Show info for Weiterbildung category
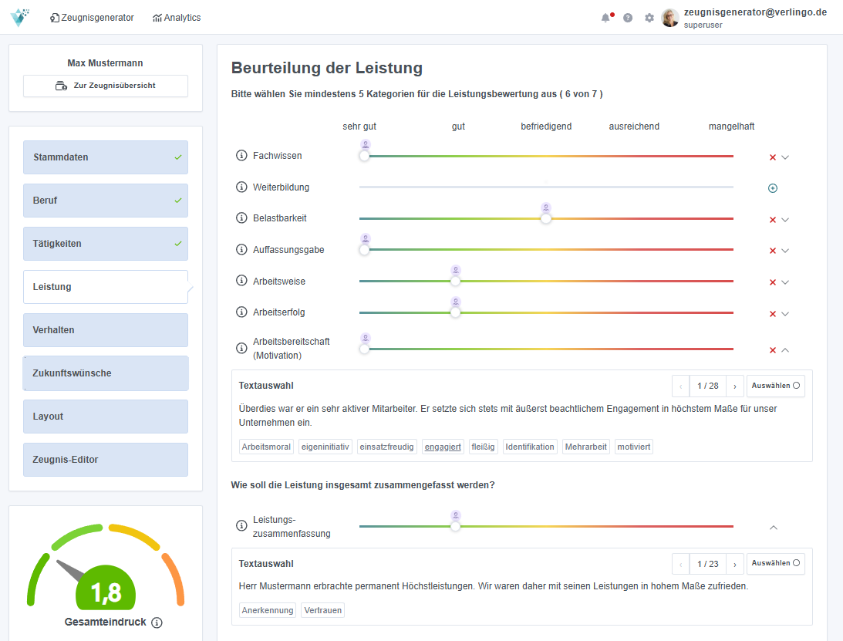The width and height of the screenshot is (843, 641). pyautogui.click(x=241, y=187)
